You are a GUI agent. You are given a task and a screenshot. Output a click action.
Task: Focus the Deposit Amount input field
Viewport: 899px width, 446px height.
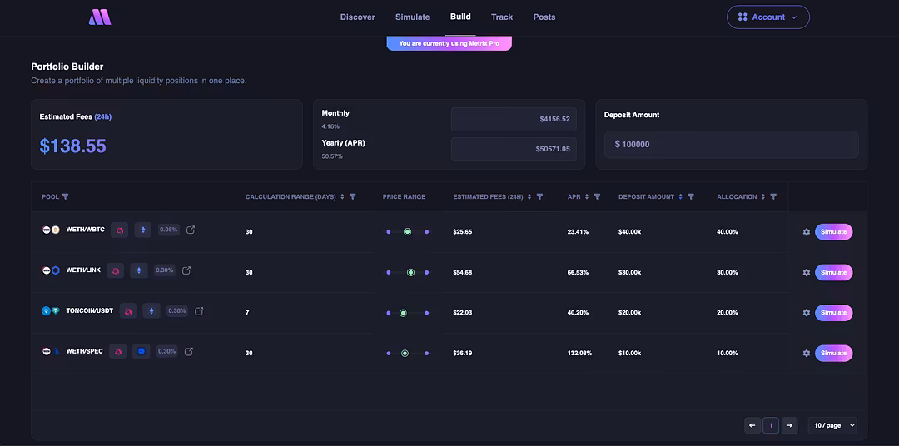tap(731, 145)
